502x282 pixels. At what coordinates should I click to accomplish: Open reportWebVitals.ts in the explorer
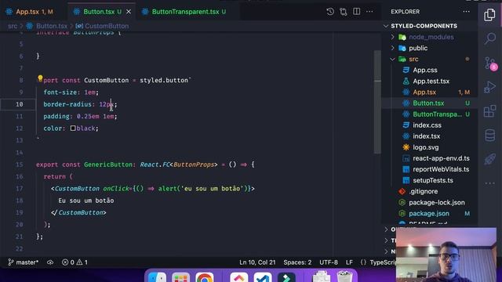point(441,169)
